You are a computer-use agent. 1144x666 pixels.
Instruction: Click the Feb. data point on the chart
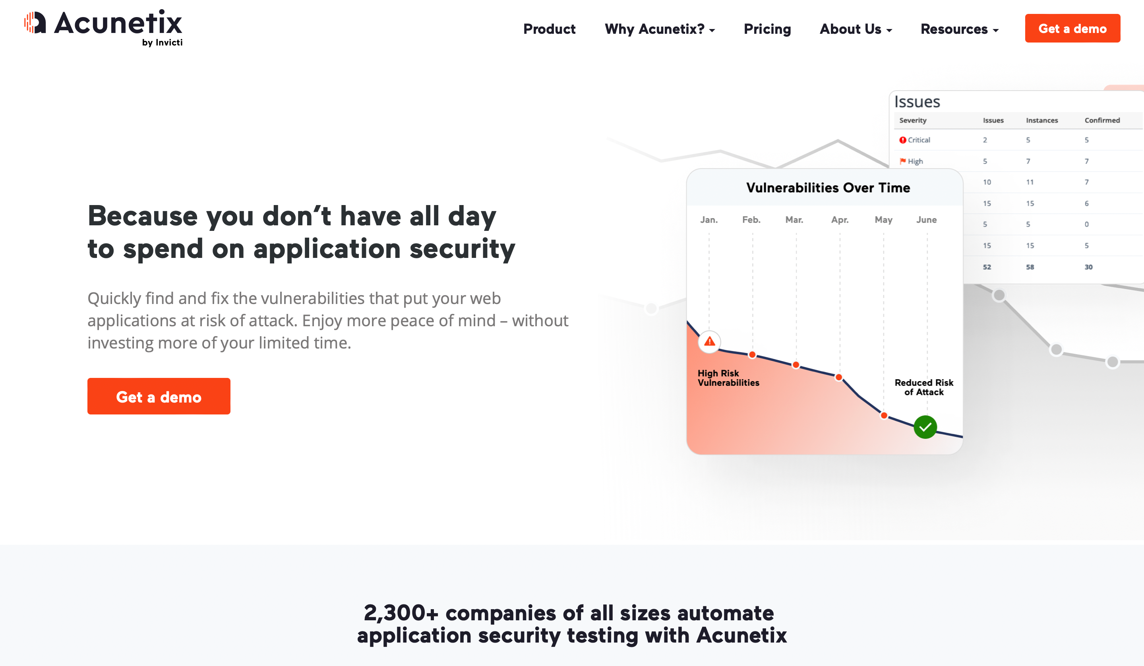click(752, 354)
